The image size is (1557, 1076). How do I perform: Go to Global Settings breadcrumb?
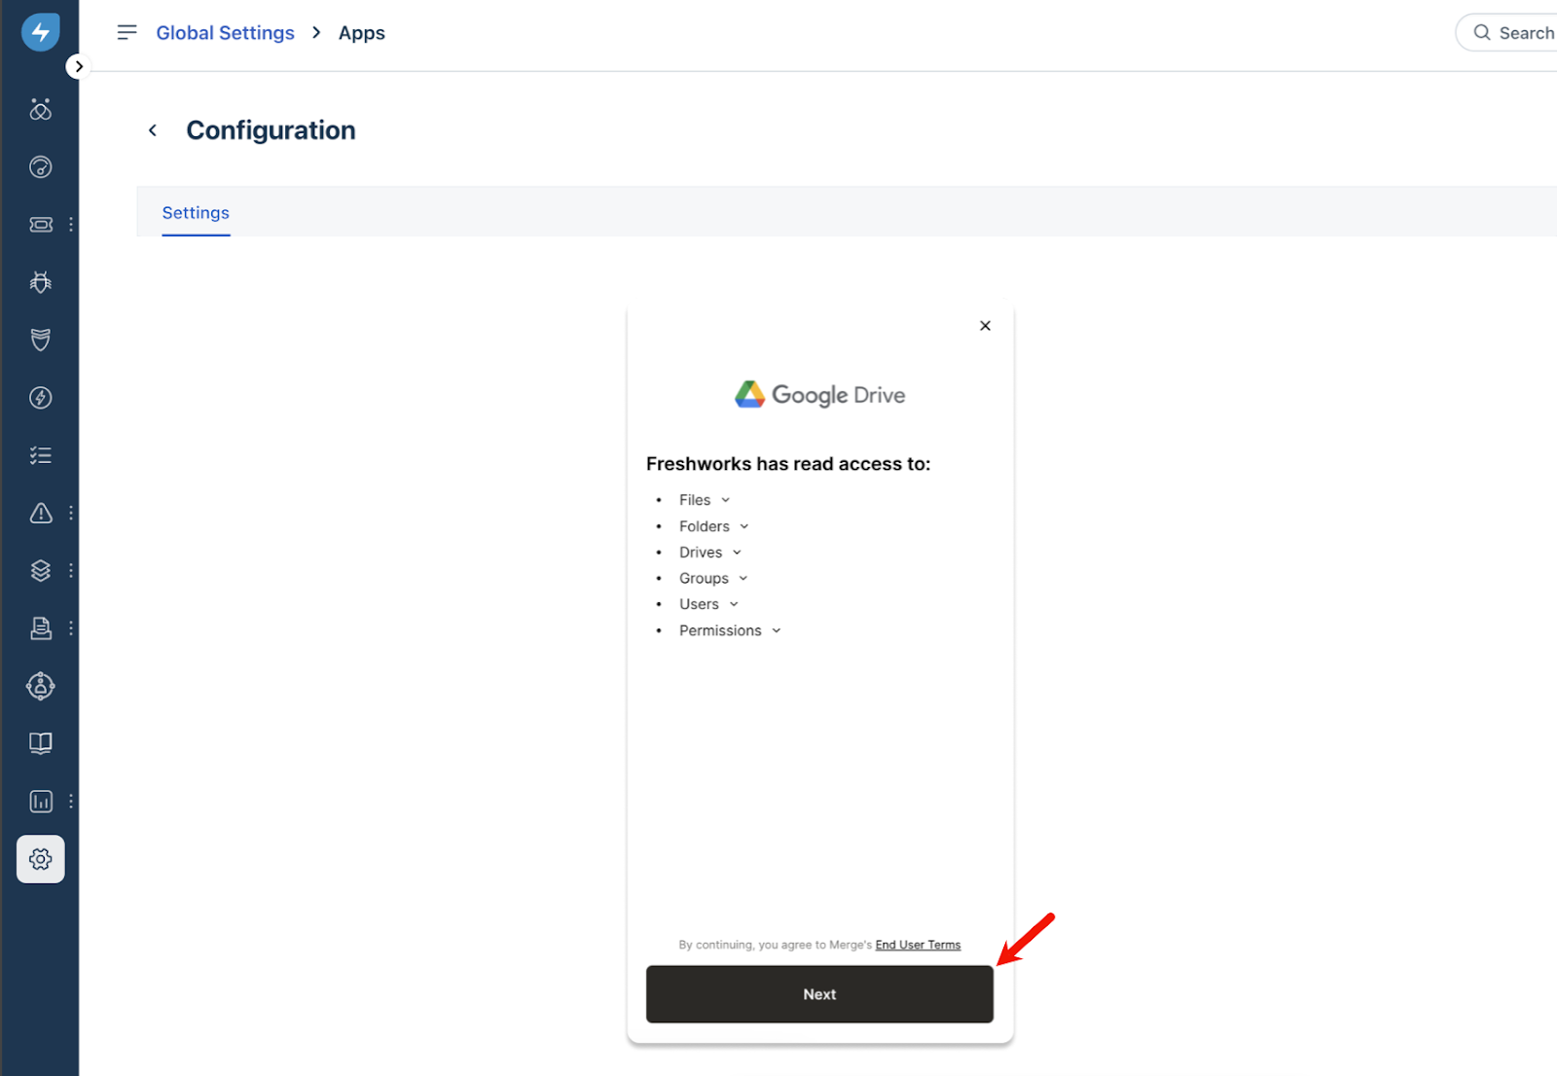point(225,33)
